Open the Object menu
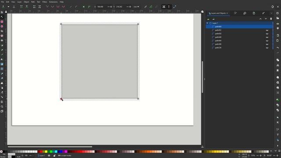 (26, 2)
